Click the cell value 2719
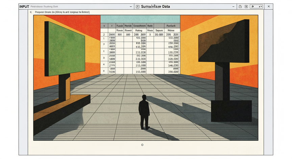This screenshot has height=159, width=292. coord(112,65)
